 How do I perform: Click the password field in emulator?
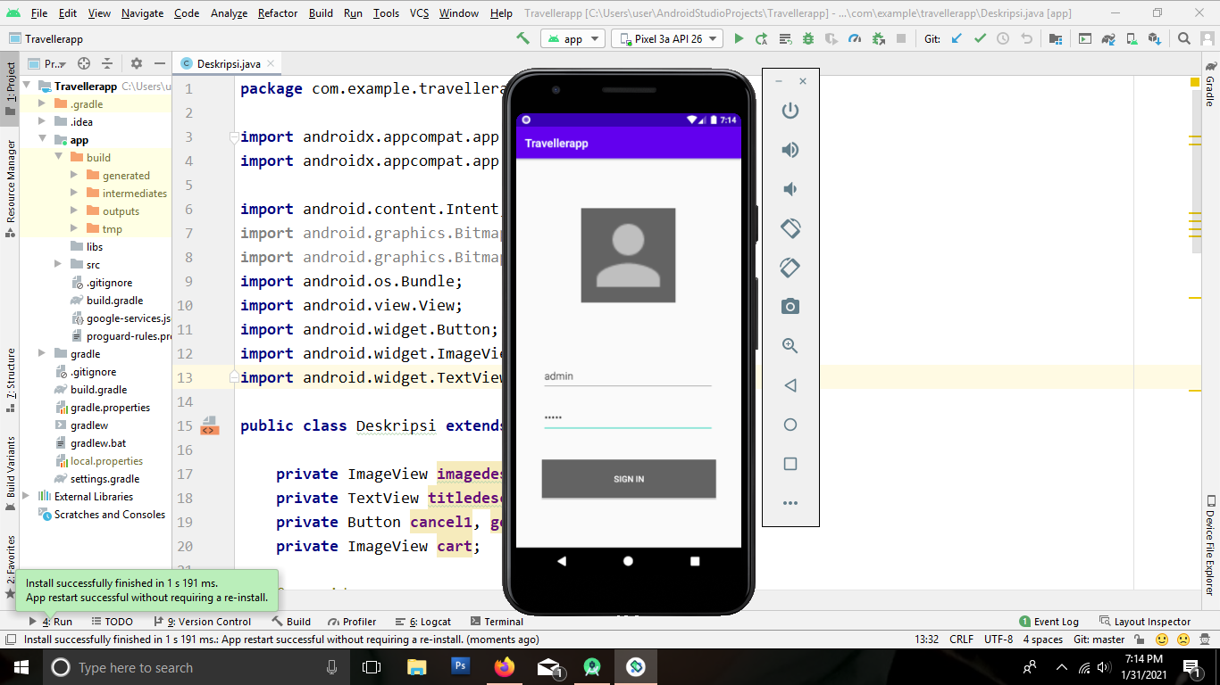(x=628, y=417)
